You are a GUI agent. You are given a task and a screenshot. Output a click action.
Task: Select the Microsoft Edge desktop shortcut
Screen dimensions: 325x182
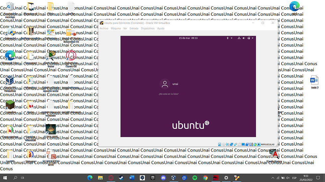(x=10, y=58)
